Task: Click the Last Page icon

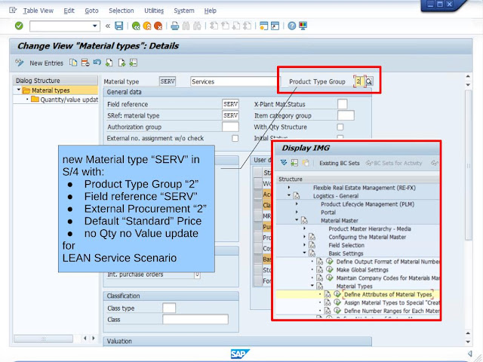Action: click(247, 26)
